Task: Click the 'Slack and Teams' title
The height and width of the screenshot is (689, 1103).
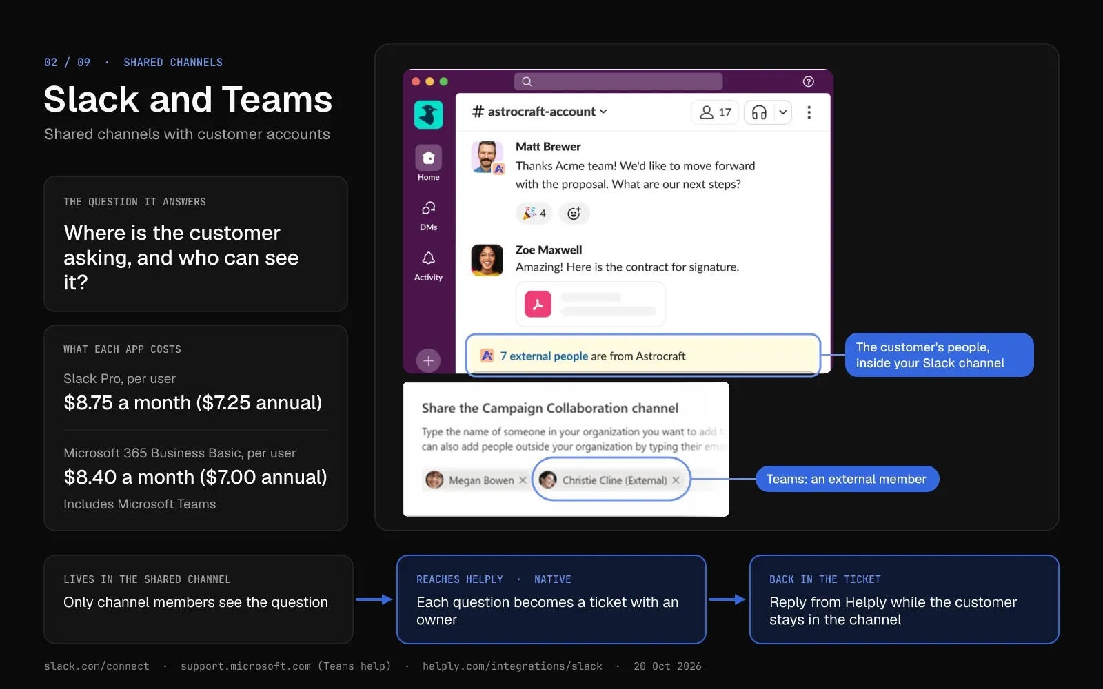Action: coord(188,100)
